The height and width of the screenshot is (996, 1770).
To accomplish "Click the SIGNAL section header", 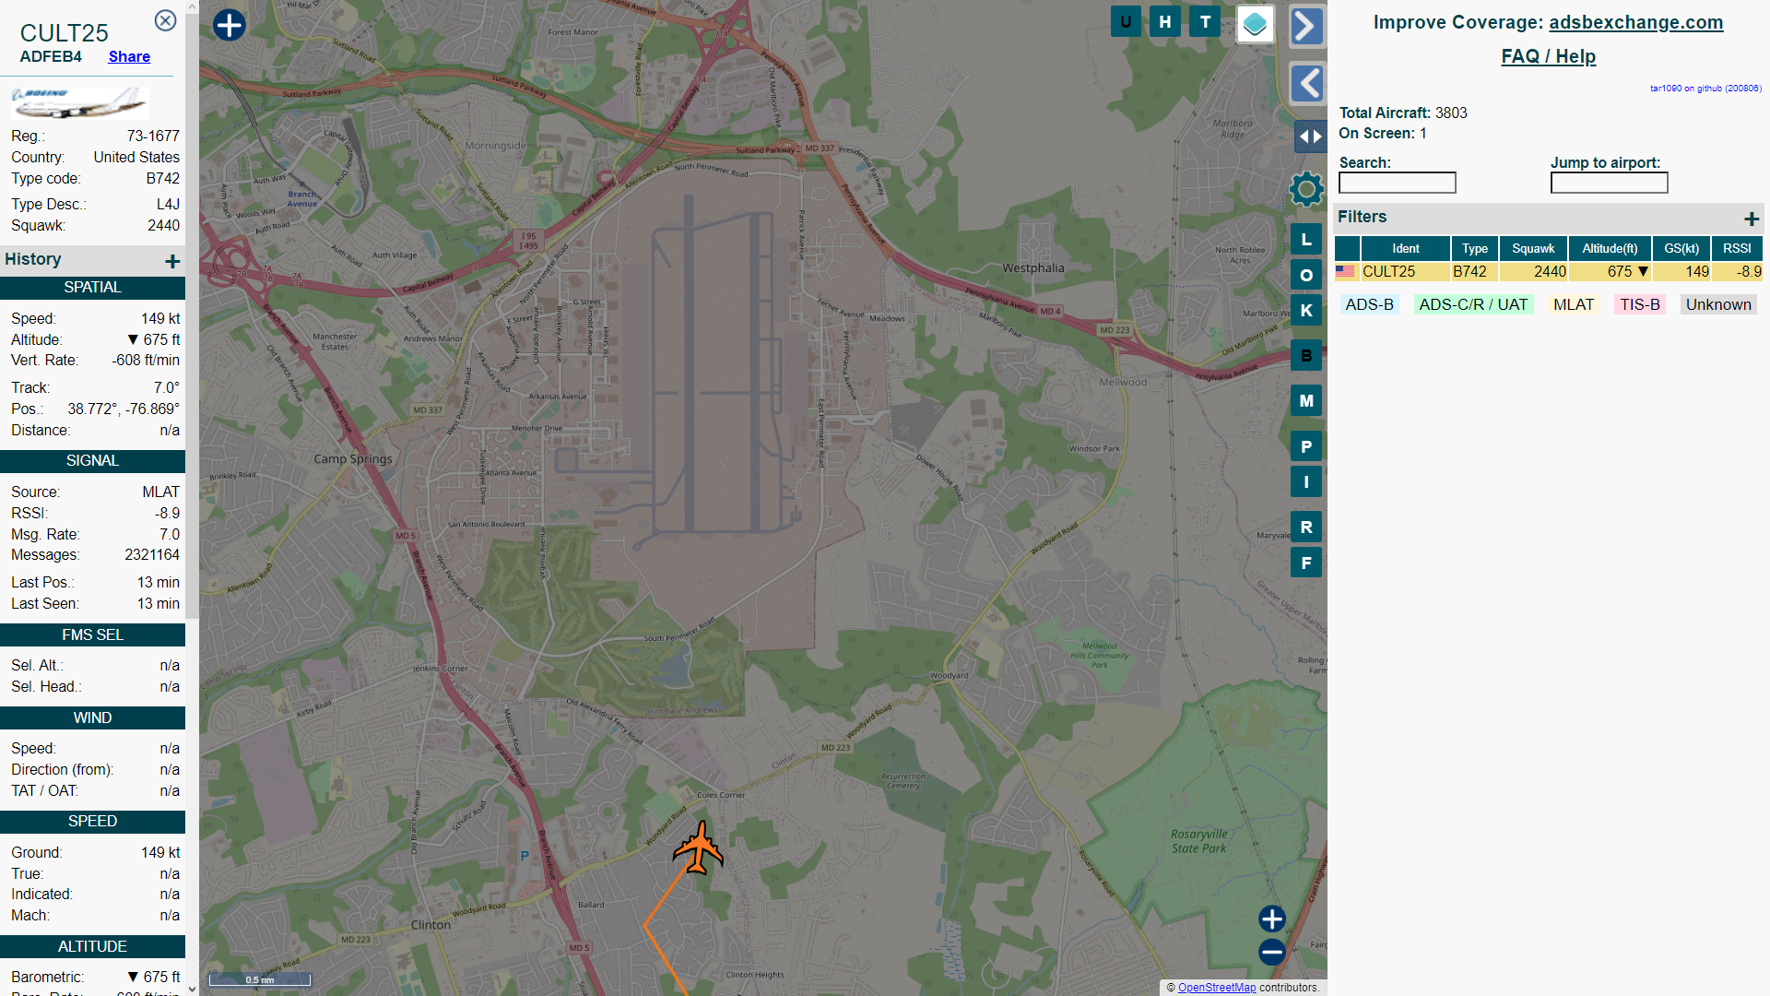I will tap(92, 461).
